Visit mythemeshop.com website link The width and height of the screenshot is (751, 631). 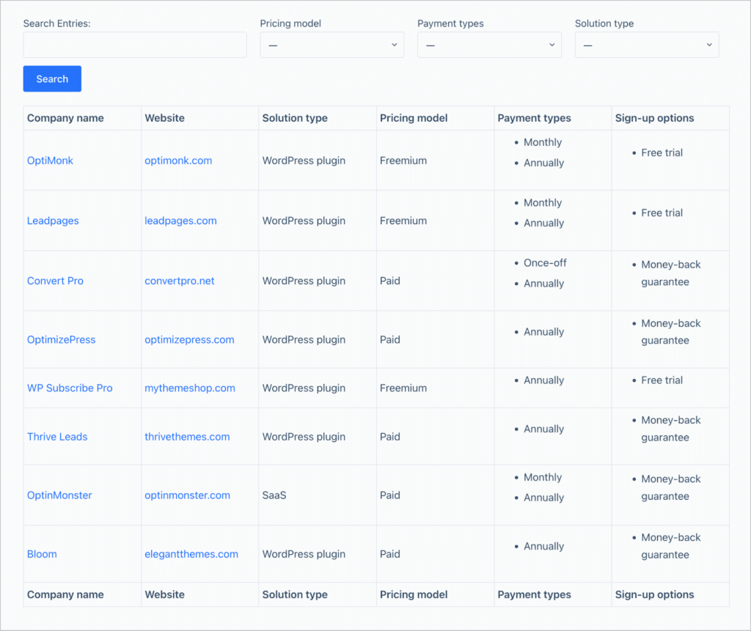tap(190, 388)
